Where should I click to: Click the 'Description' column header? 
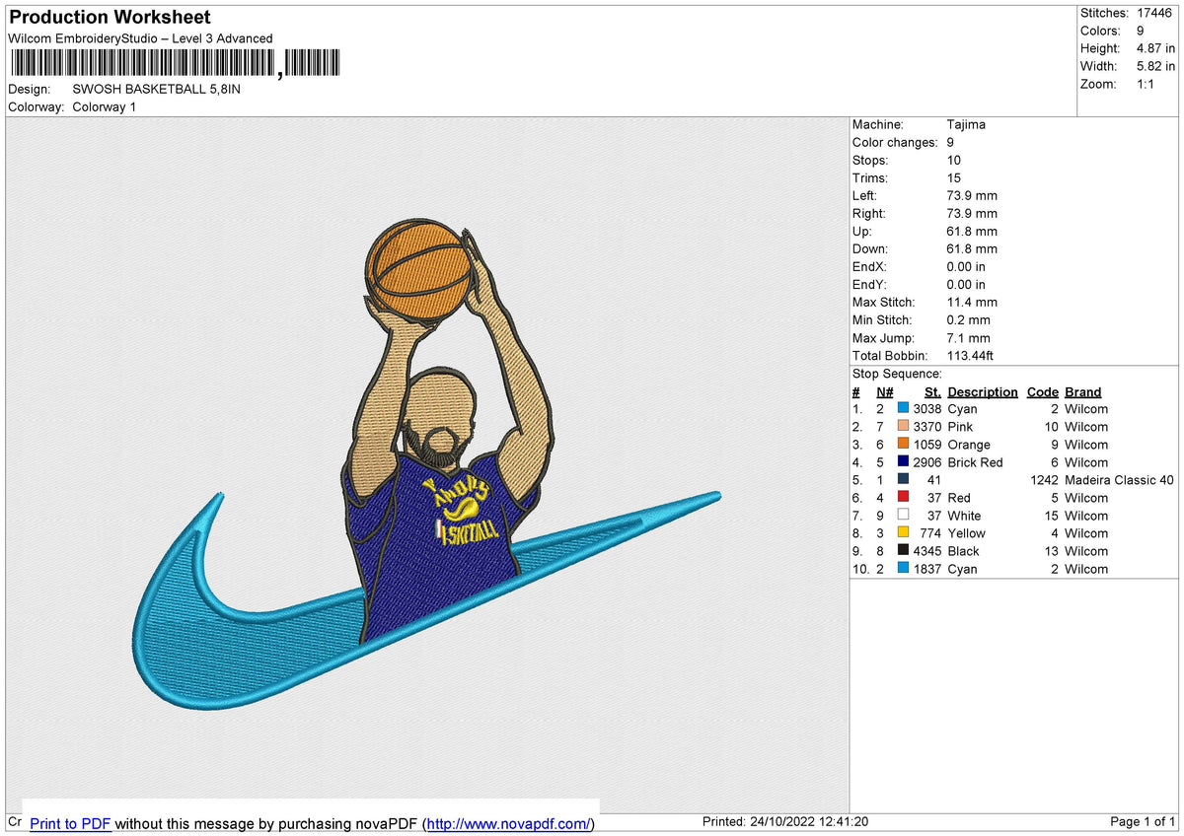982,391
